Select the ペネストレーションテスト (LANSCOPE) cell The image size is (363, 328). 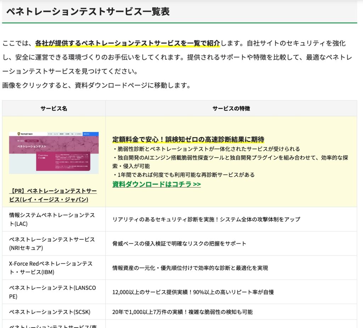(52, 292)
